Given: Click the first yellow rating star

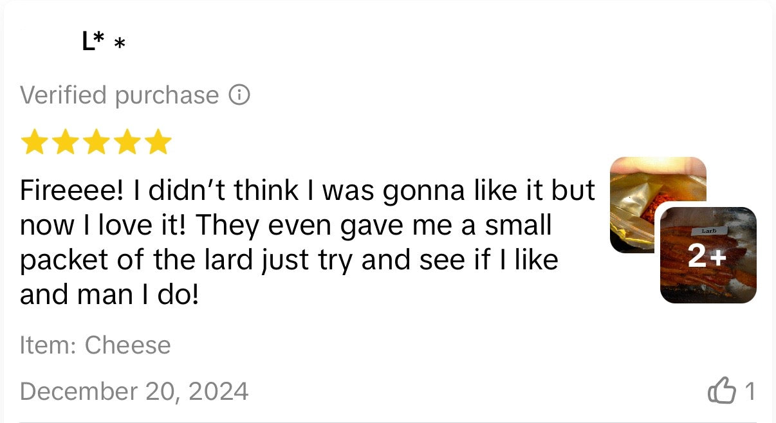Looking at the screenshot, I should 35,143.
